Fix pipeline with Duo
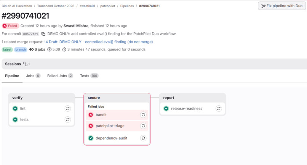The height and width of the screenshot is (165, 307). [282, 6]
